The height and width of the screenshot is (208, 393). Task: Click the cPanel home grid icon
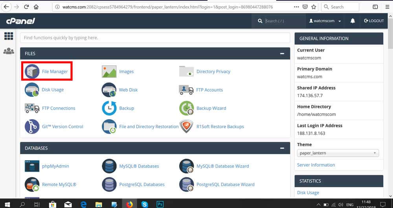9,36
